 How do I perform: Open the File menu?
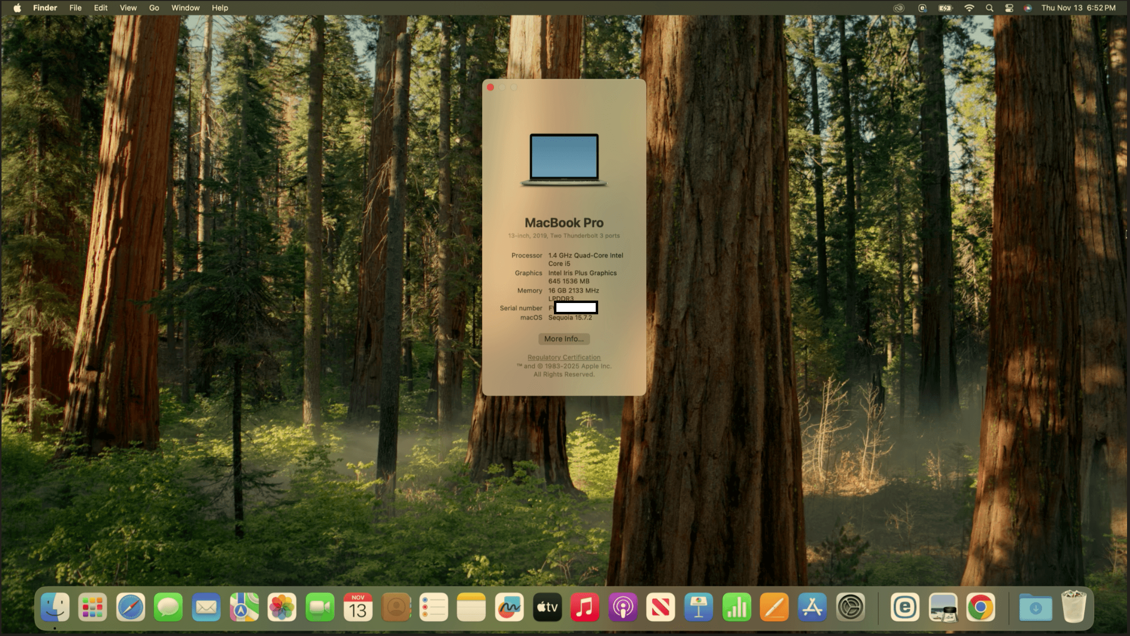click(x=75, y=8)
